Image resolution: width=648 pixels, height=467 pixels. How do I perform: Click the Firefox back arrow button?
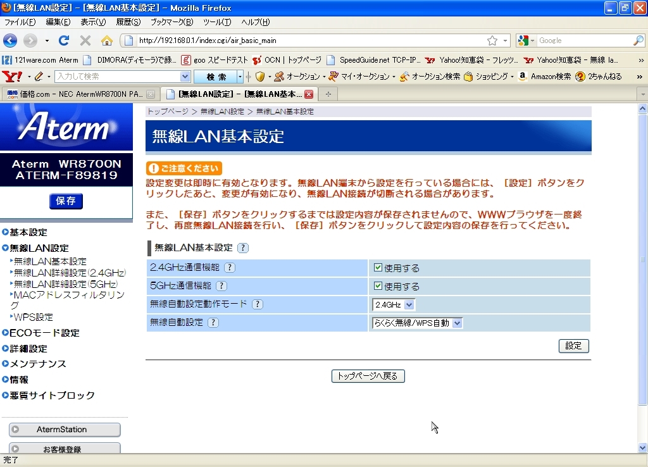pyautogui.click(x=10, y=40)
